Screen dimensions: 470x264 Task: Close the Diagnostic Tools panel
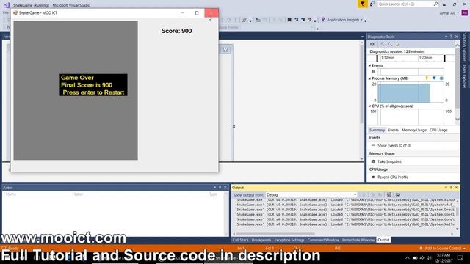(457, 37)
